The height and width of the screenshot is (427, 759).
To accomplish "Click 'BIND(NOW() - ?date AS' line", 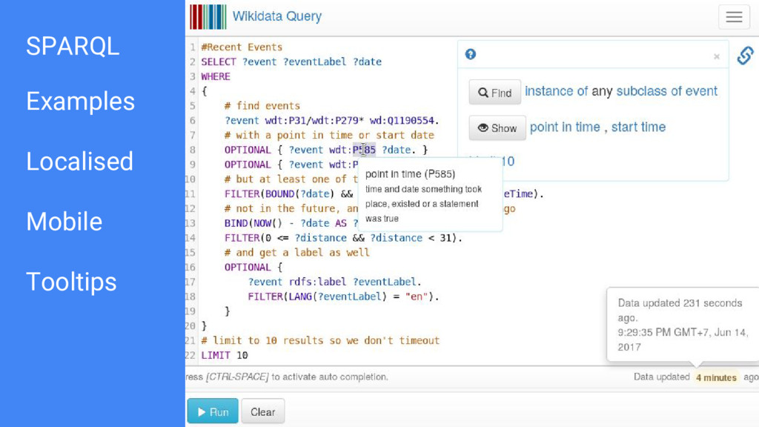I will (291, 223).
